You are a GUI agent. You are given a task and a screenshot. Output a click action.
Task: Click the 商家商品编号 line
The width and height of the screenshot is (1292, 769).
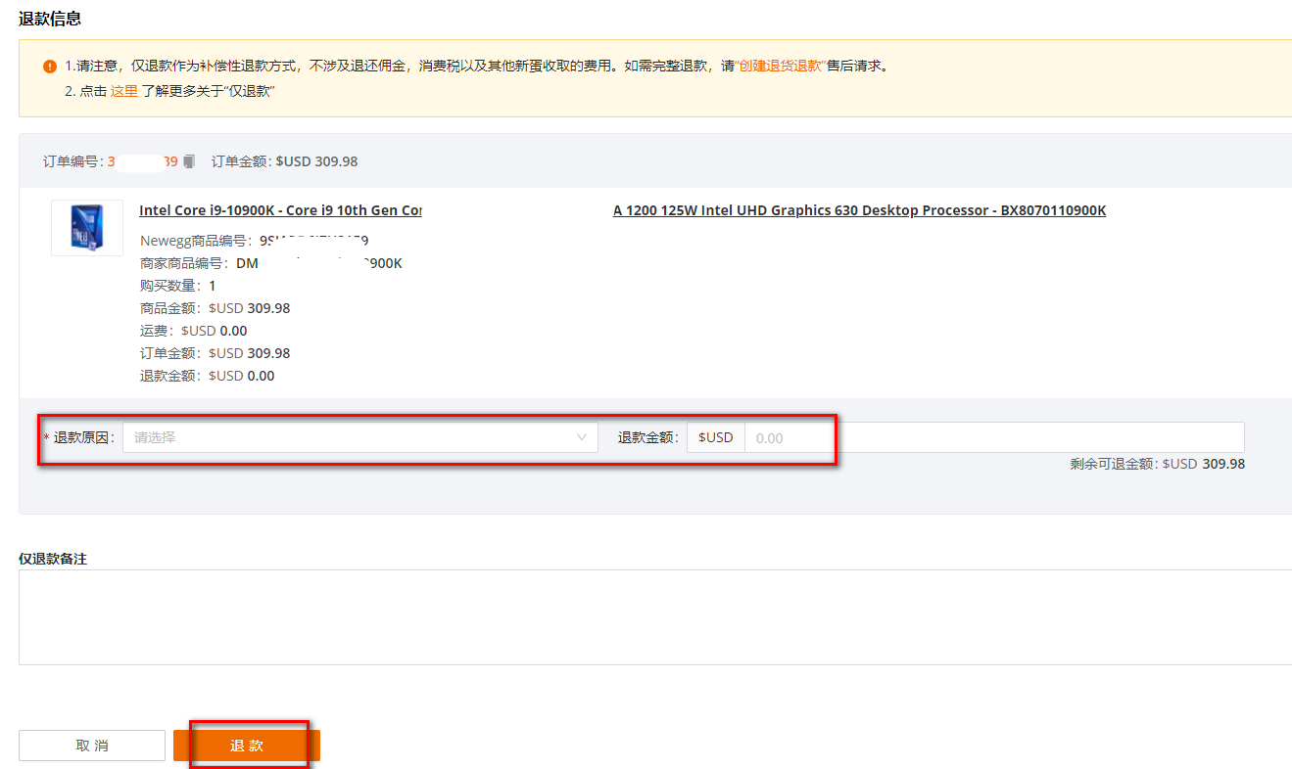[271, 263]
